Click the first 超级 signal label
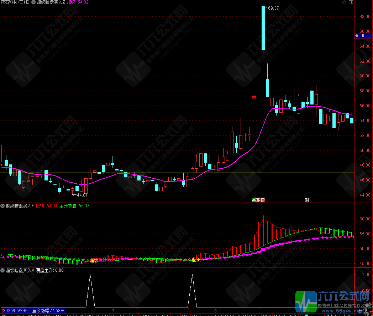Viewport: 373px width, 316px height. click(94, 260)
